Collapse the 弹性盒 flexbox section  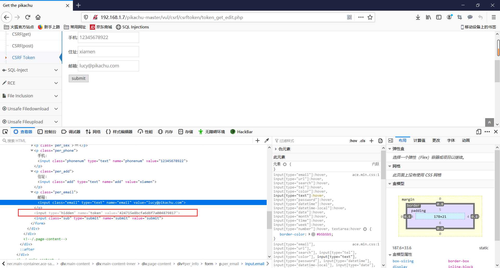pos(390,149)
